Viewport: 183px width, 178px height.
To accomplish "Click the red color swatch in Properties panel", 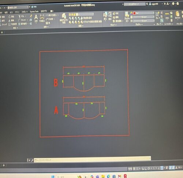I will [134, 13].
